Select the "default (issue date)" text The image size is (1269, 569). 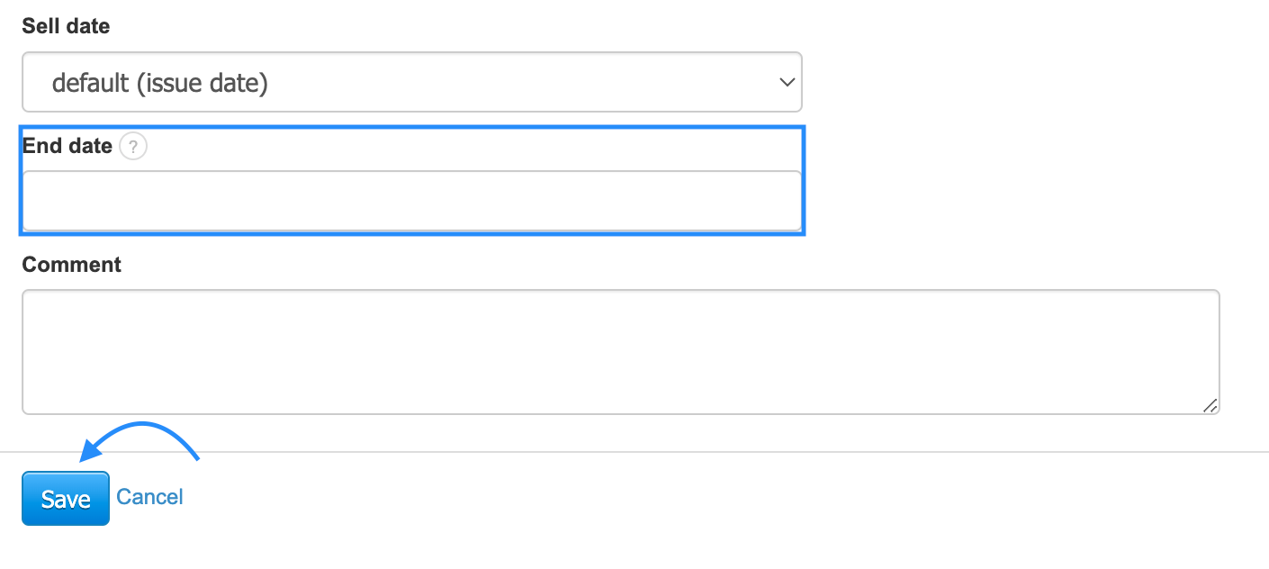coord(160,84)
